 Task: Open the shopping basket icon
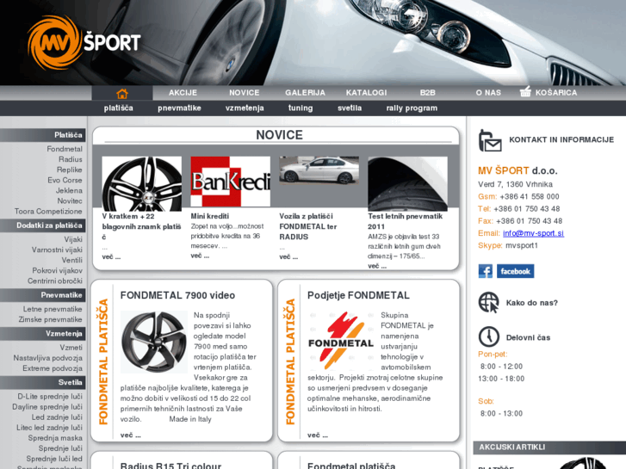525,92
